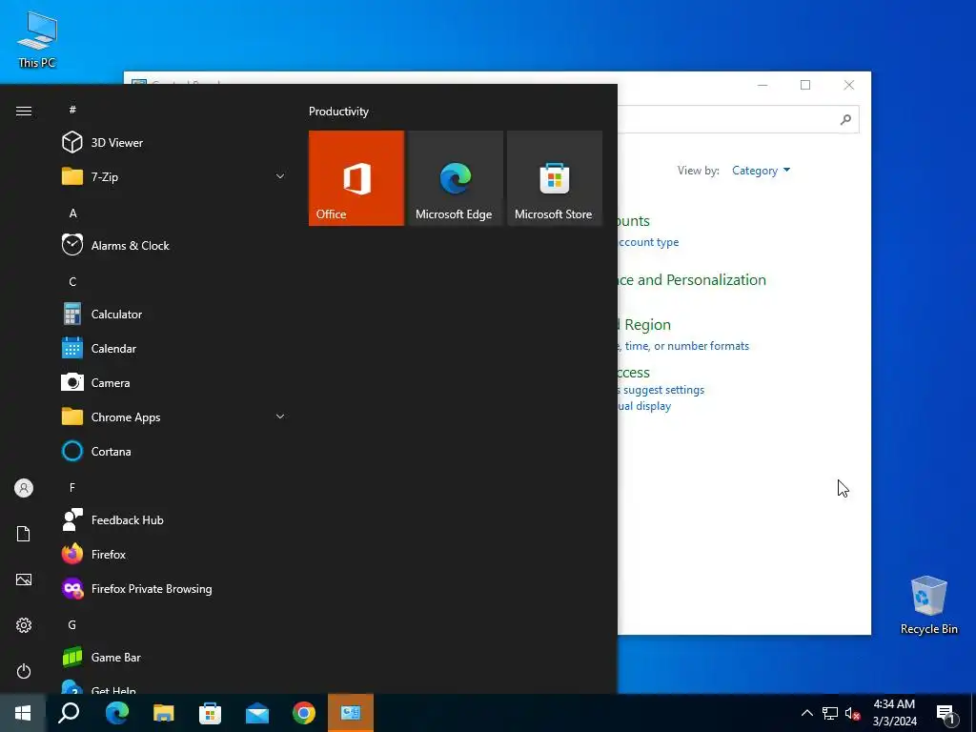This screenshot has height=732, width=976.
Task: Expand the 7-Zip folder
Action: [174, 176]
